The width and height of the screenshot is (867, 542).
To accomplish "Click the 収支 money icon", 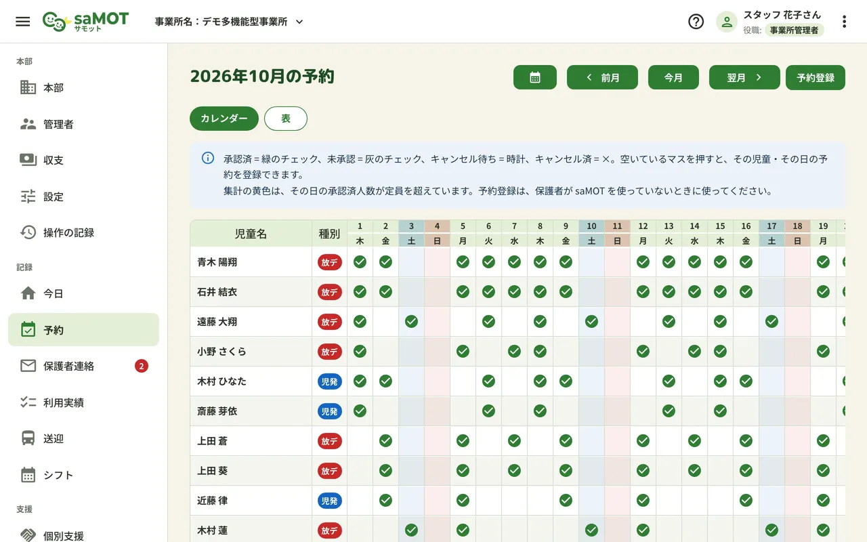I will 28,160.
